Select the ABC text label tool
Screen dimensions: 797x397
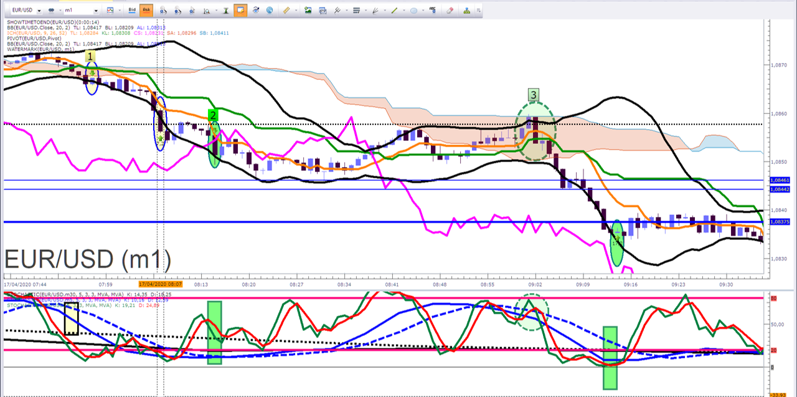coord(433,11)
